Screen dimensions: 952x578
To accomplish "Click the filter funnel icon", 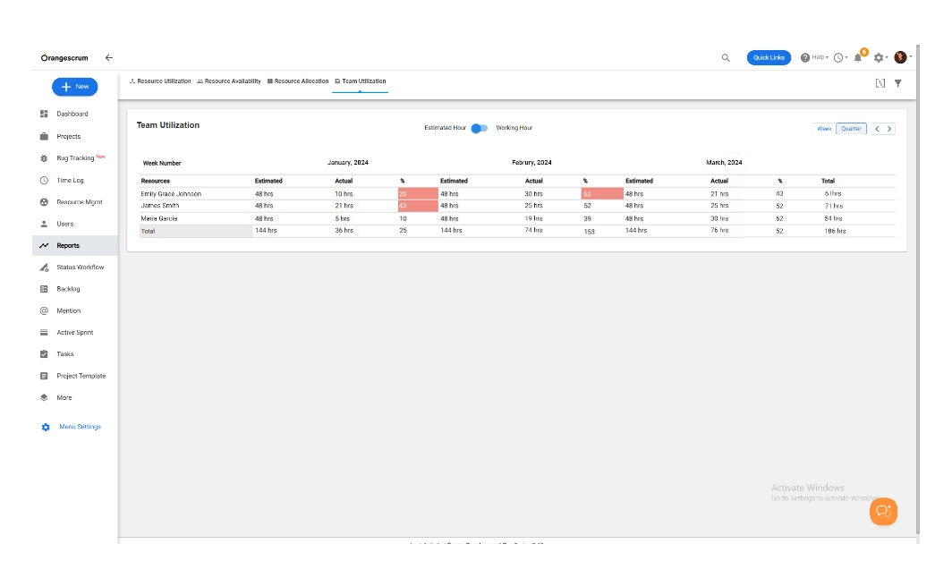I will 897,83.
